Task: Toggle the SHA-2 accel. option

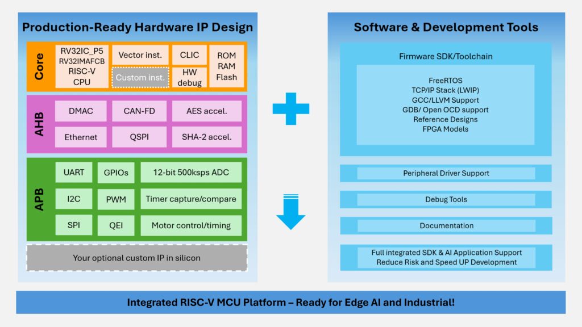Action: pyautogui.click(x=207, y=137)
